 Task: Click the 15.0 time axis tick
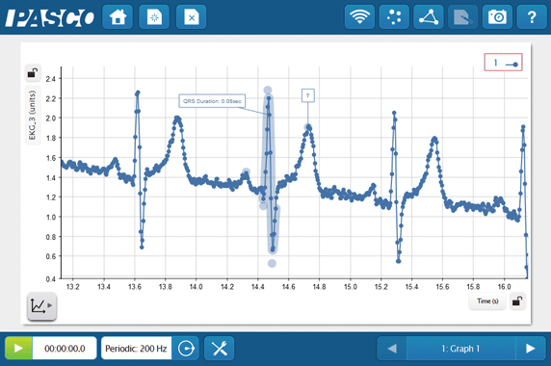(x=350, y=287)
